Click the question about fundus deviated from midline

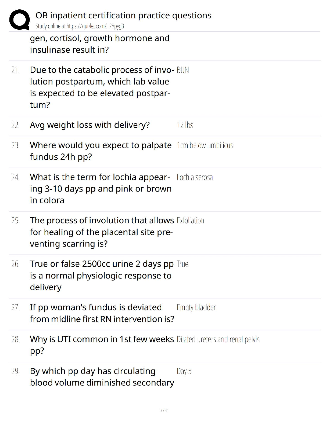(102, 313)
